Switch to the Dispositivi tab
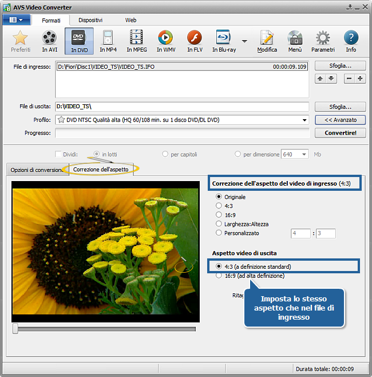372x377 pixels. tap(91, 20)
